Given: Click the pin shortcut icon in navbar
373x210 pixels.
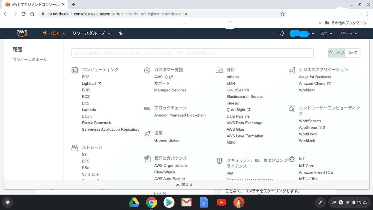Looking at the screenshot, I should click(x=121, y=33).
